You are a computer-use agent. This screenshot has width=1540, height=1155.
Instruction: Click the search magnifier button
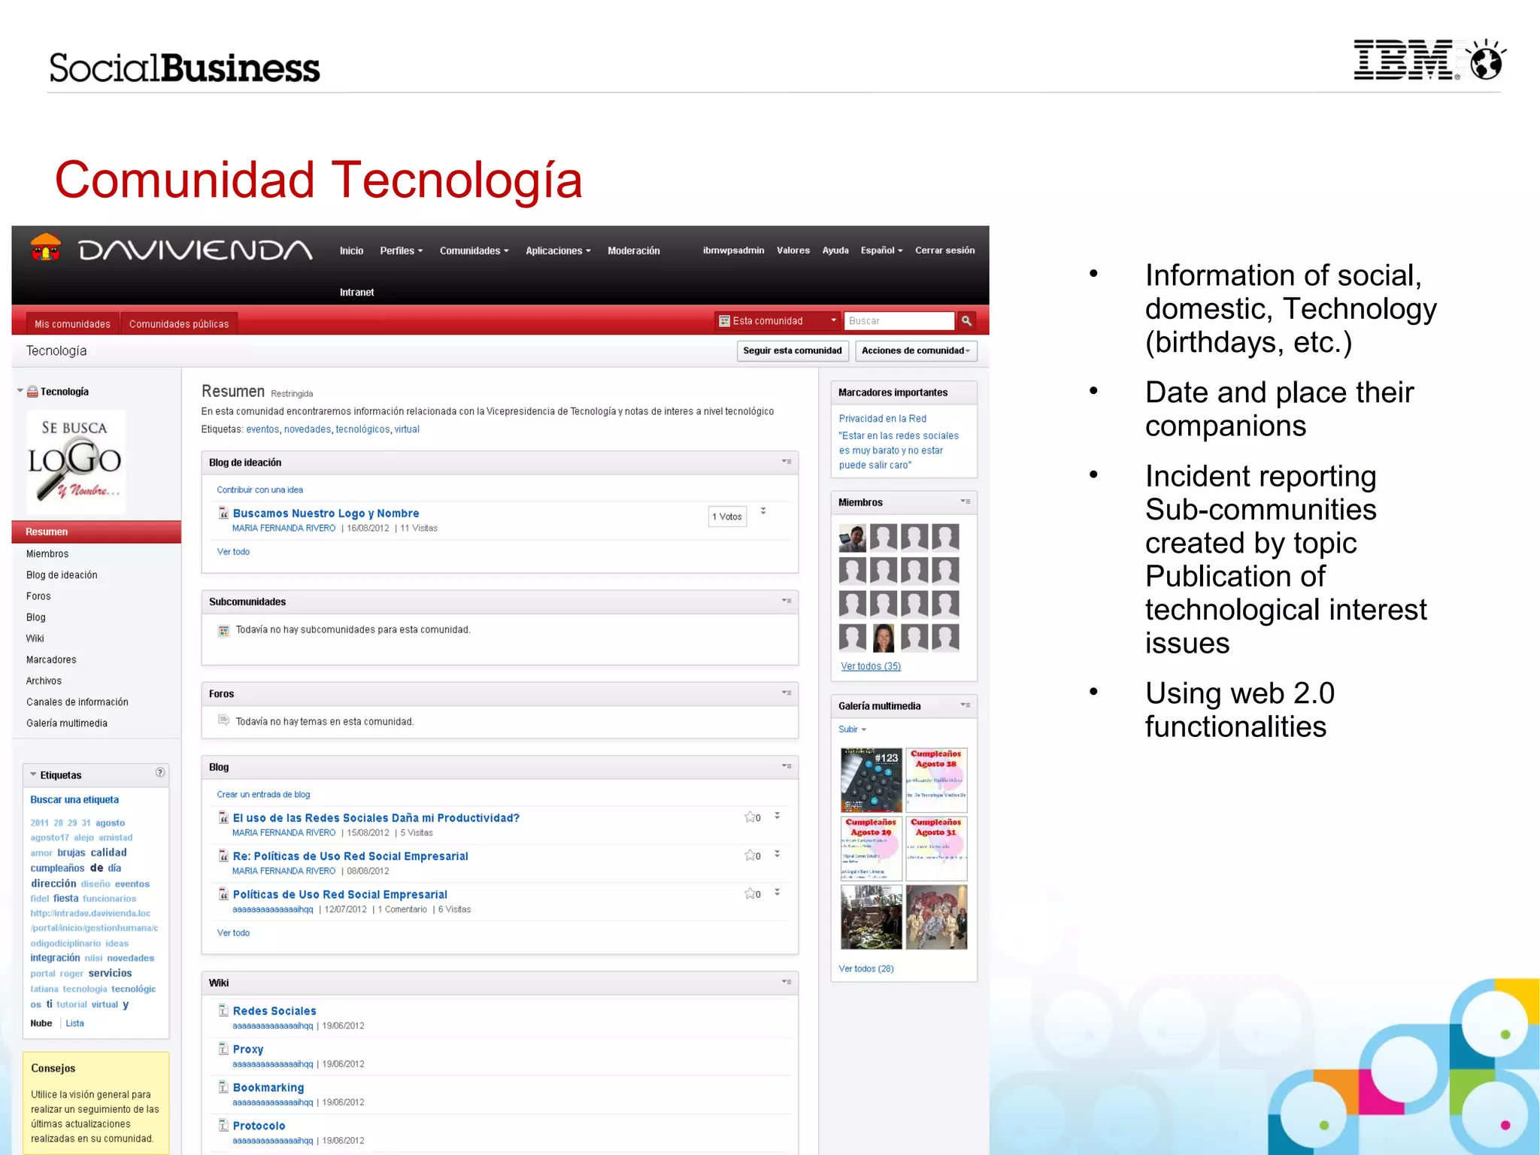[966, 321]
